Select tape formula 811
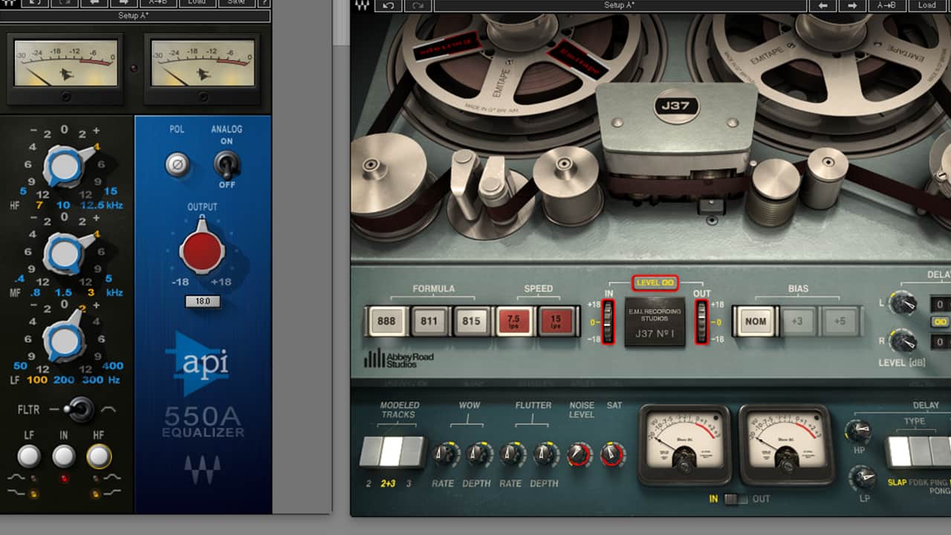 (x=429, y=322)
